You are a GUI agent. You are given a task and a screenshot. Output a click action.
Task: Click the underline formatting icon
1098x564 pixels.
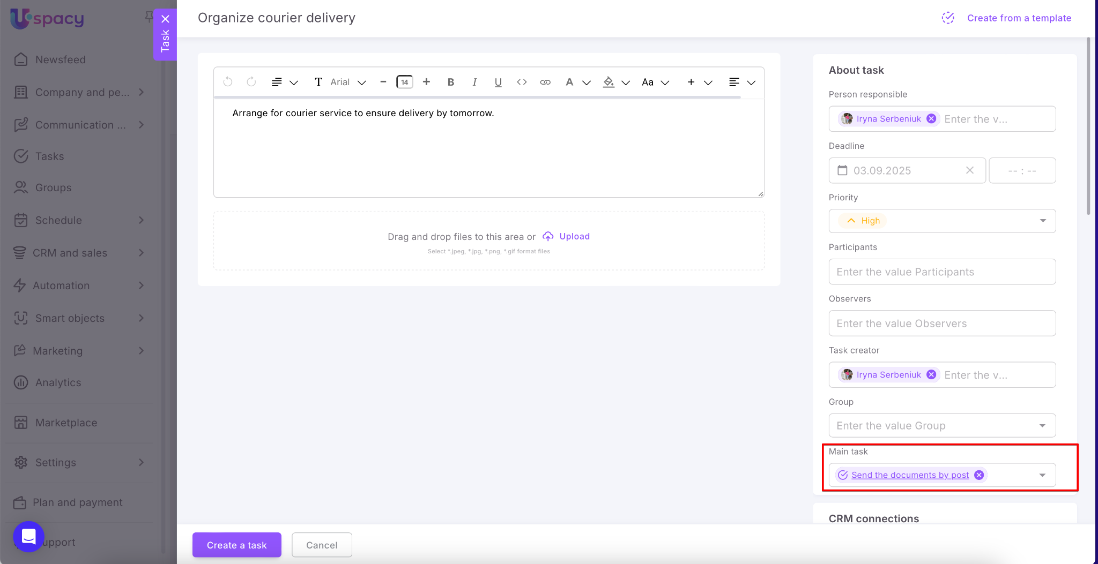point(498,82)
